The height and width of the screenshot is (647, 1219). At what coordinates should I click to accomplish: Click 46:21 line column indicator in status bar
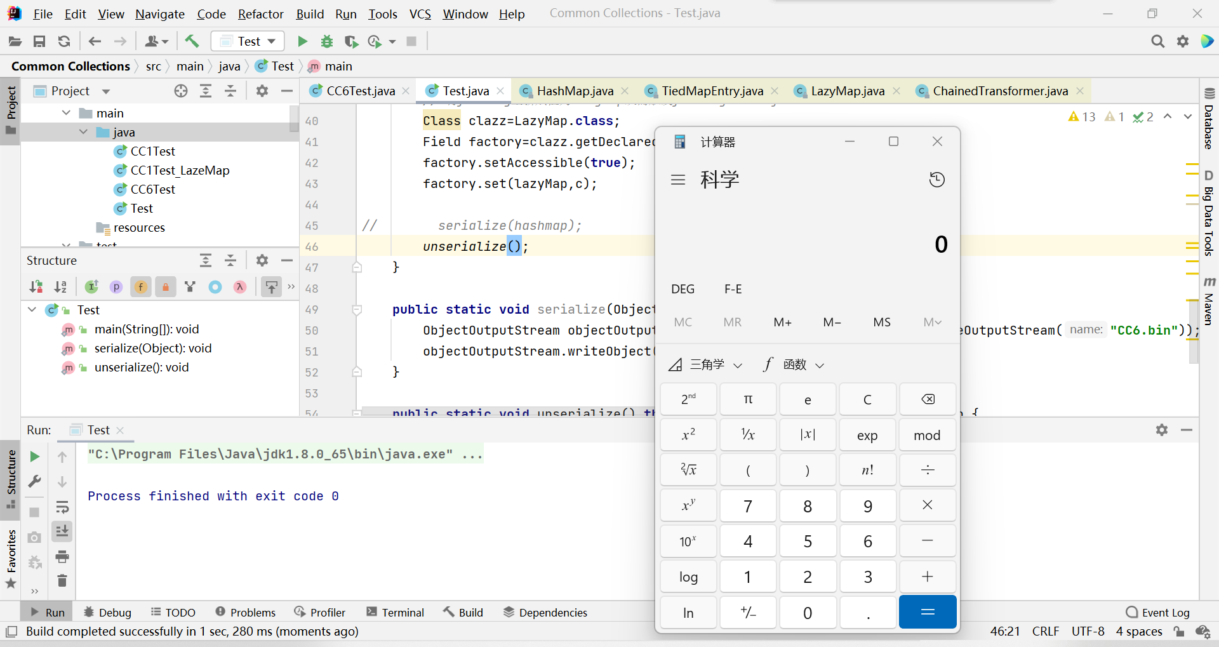[x=1005, y=631]
